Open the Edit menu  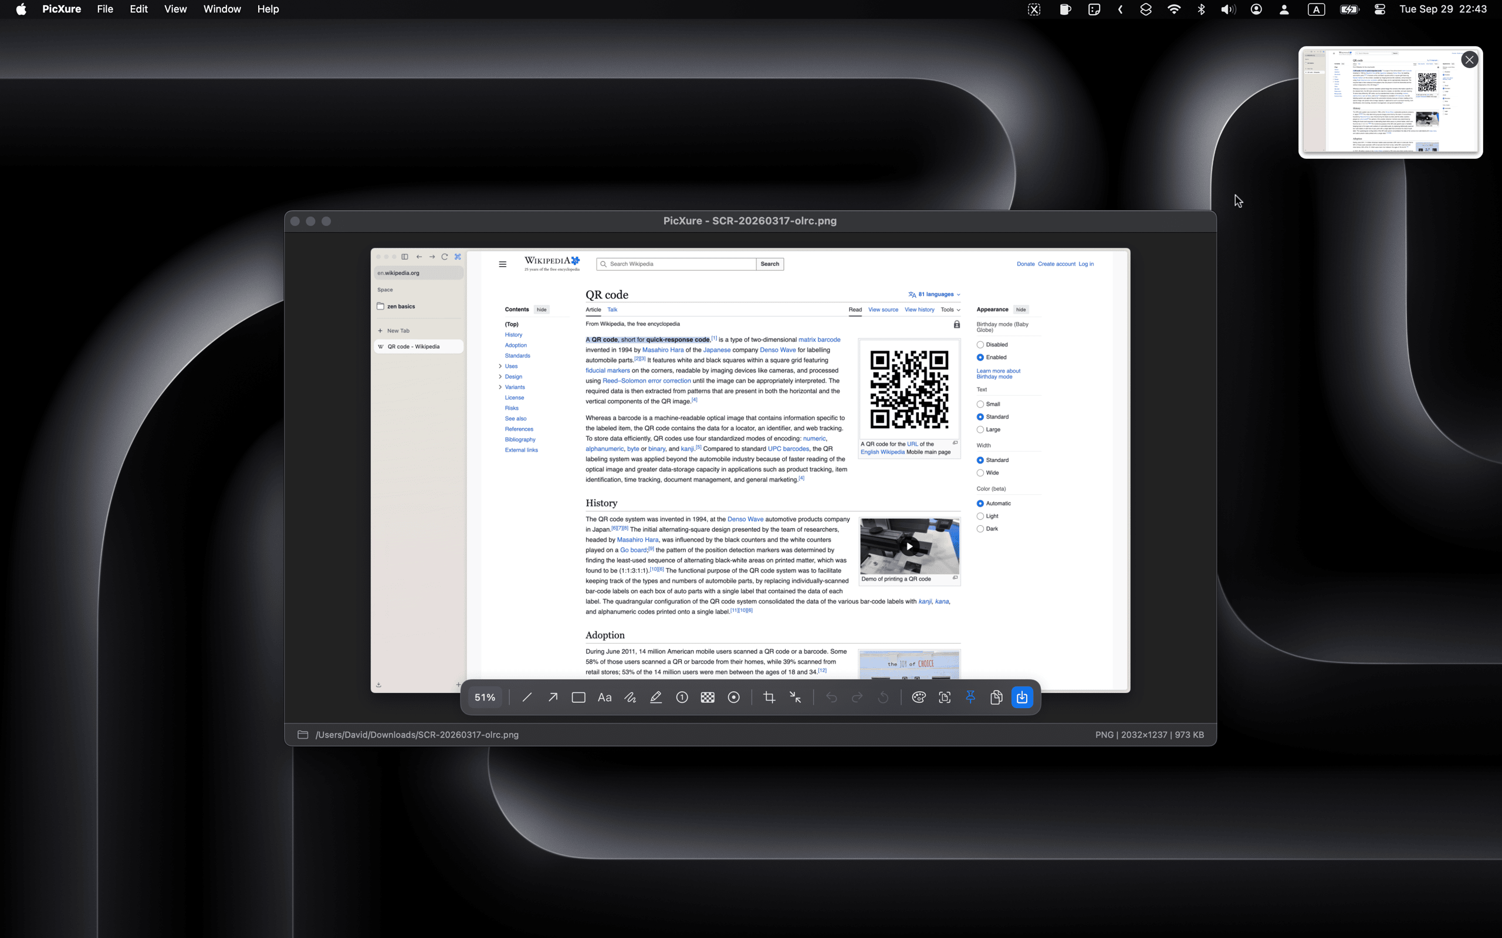click(138, 9)
